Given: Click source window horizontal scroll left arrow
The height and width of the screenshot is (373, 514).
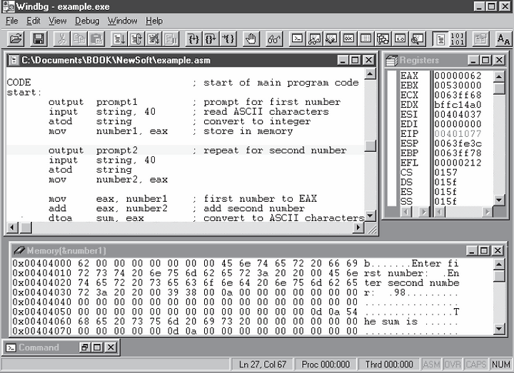Looking at the screenshot, I should (12, 227).
